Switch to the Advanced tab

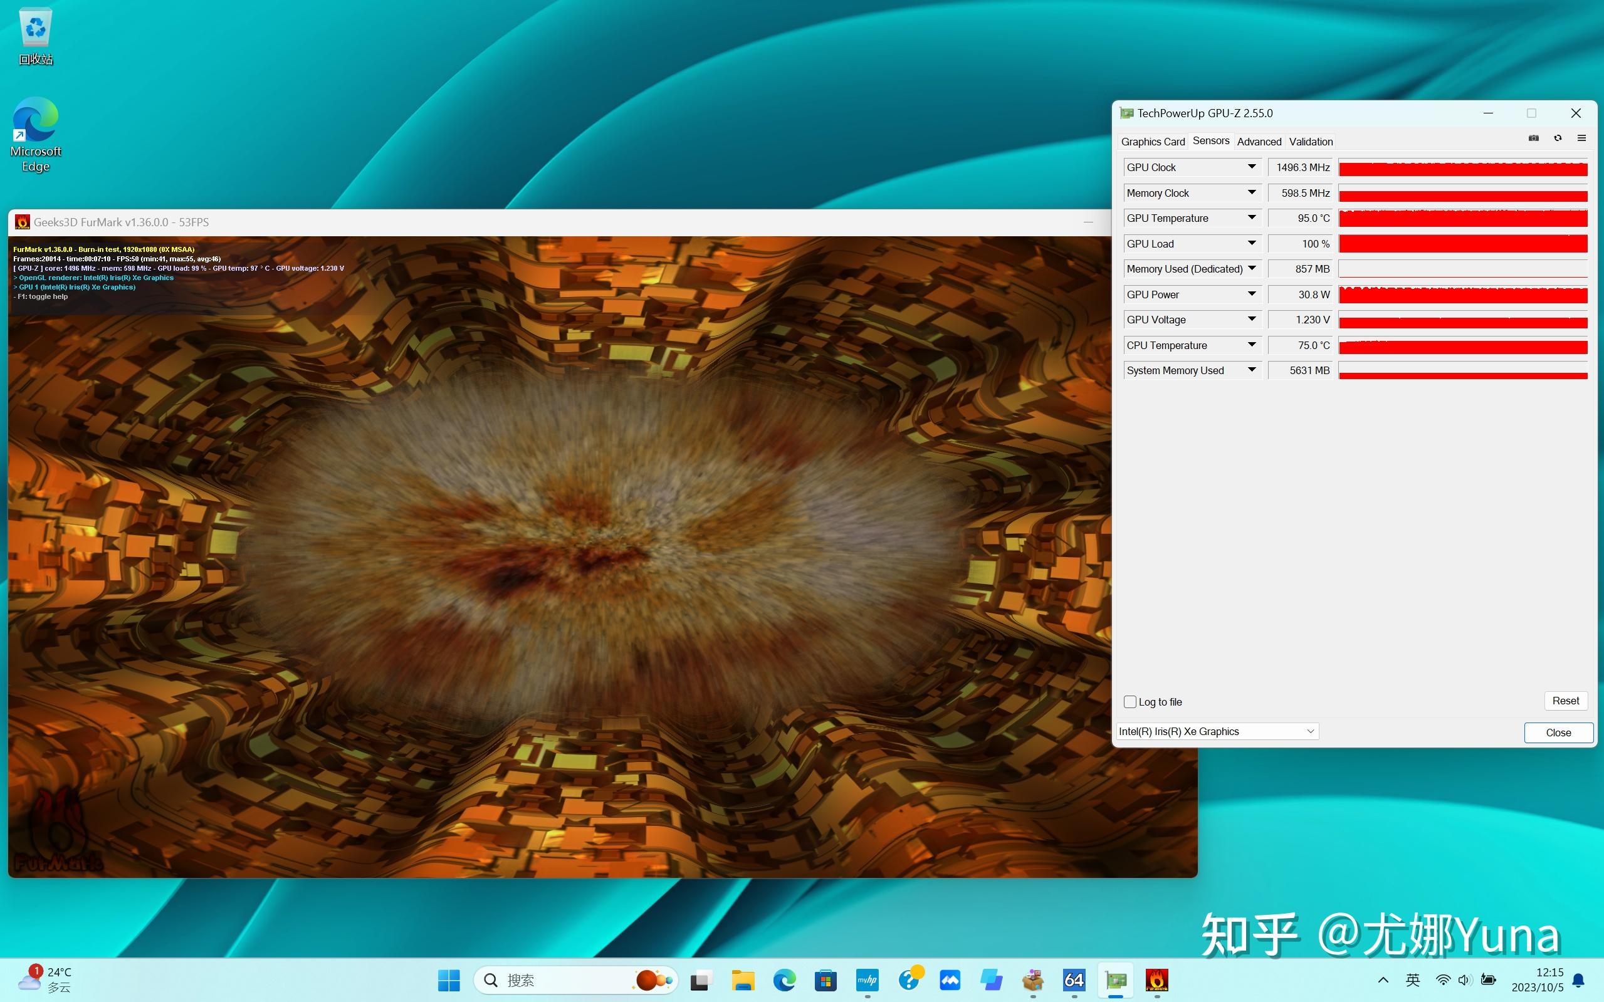coord(1259,142)
